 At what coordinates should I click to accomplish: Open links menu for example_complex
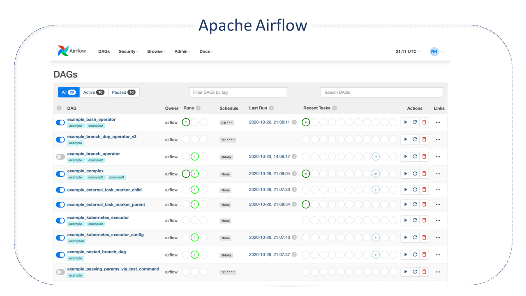tap(438, 173)
